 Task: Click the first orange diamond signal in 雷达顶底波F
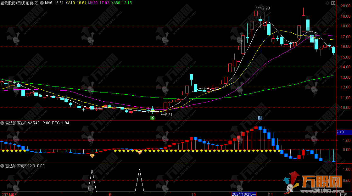92,156
